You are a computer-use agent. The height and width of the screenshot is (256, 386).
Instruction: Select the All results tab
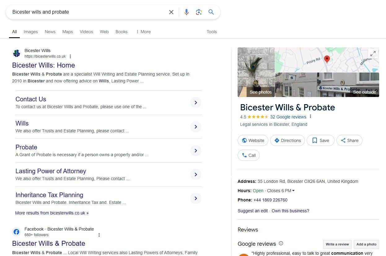pos(14,32)
